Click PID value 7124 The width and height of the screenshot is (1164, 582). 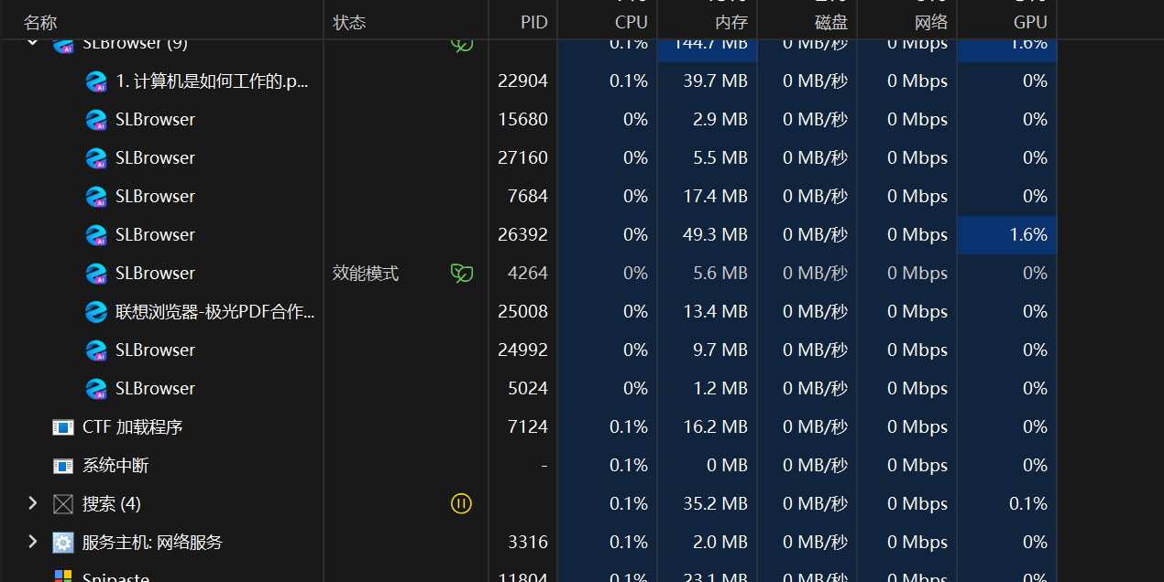click(528, 427)
